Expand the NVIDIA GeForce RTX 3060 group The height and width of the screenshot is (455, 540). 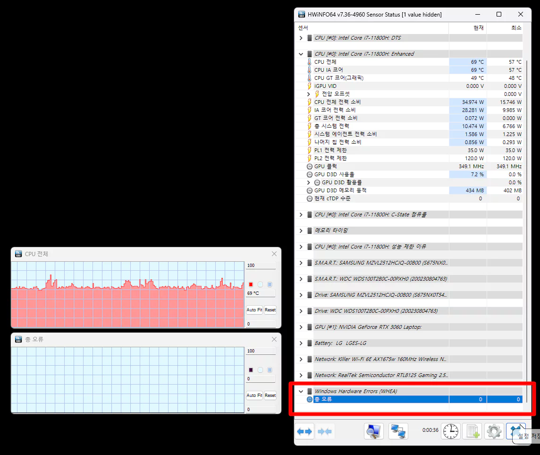[301, 327]
